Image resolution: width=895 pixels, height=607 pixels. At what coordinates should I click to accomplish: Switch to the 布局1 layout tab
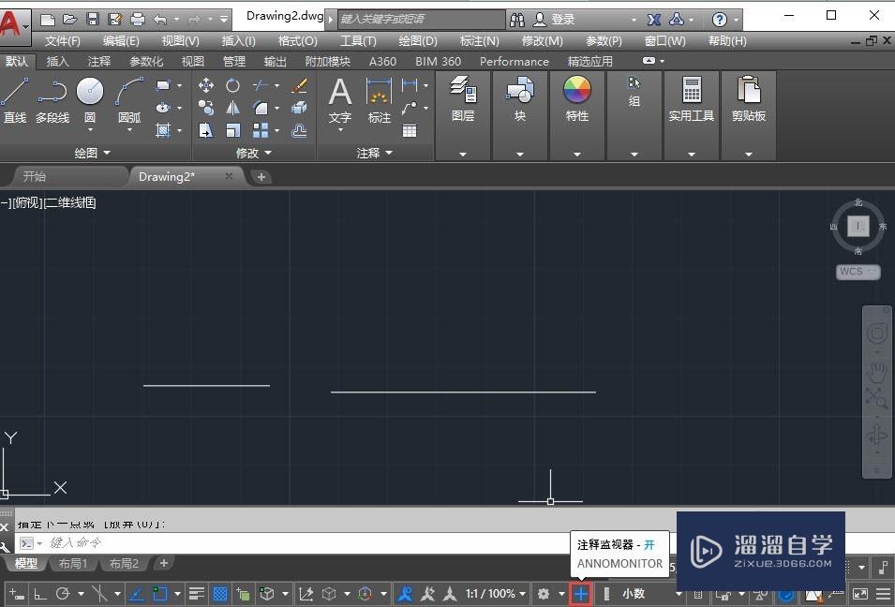73,564
